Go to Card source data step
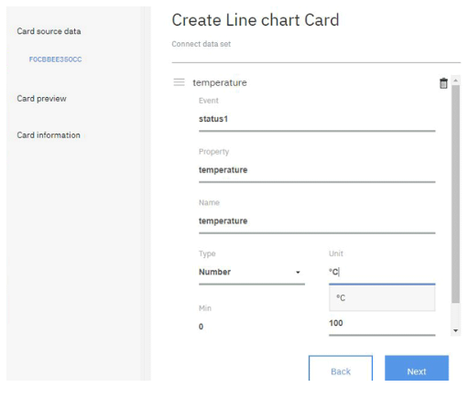Viewport: 469px width, 398px height. [49, 31]
